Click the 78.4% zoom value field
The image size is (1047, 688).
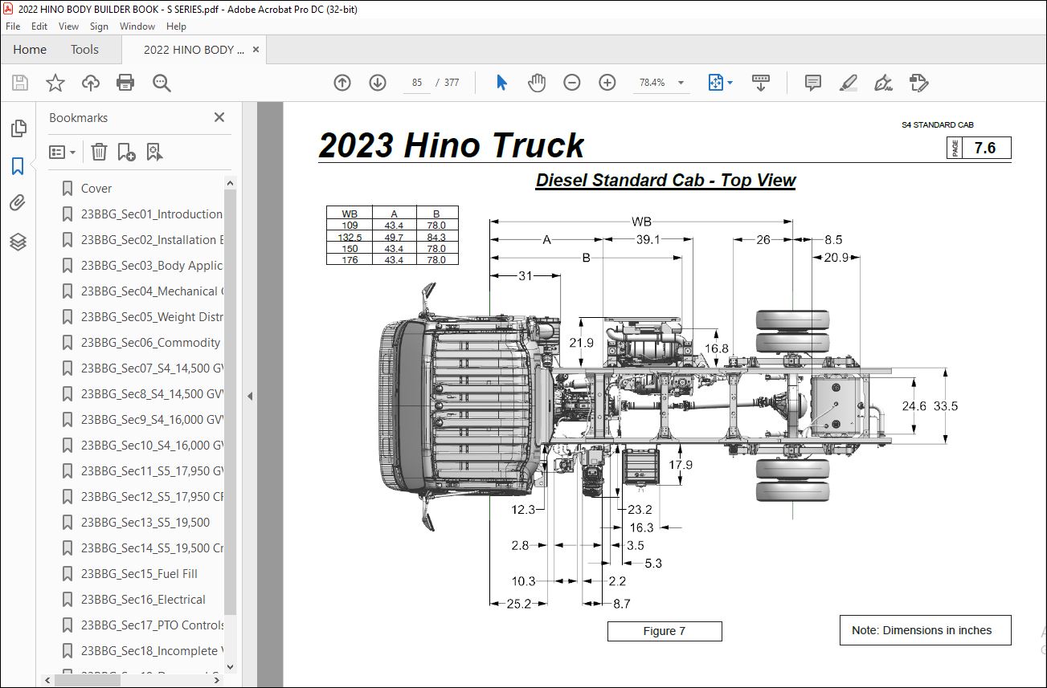[x=652, y=83]
